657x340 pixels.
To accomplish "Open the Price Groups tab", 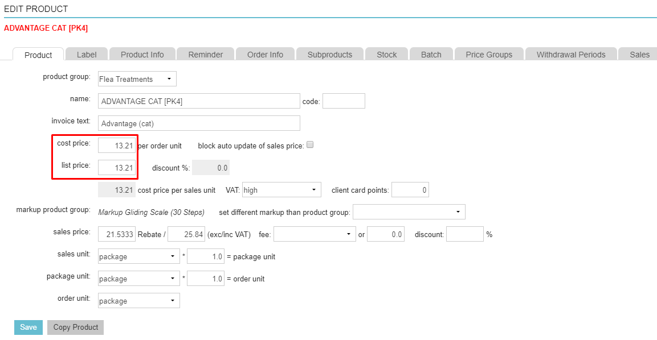I will (488, 55).
